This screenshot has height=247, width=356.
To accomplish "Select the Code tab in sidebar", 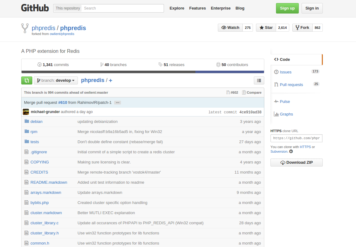I will [296, 59].
